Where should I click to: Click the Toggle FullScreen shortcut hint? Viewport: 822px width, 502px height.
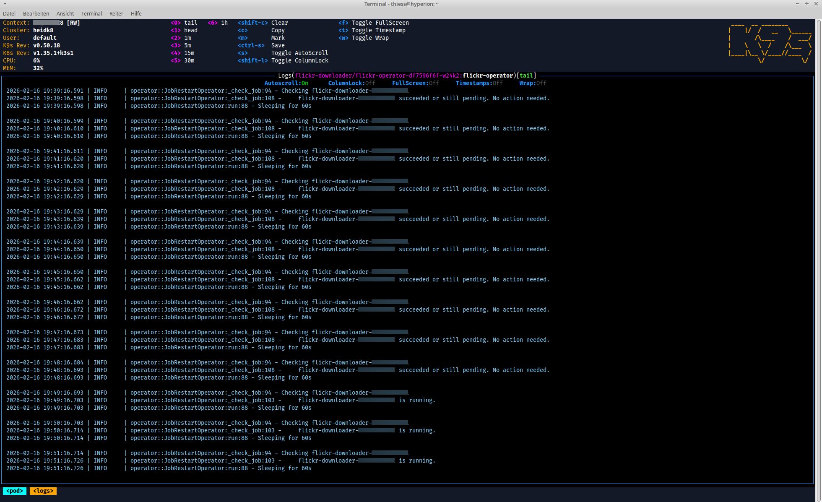pyautogui.click(x=380, y=23)
